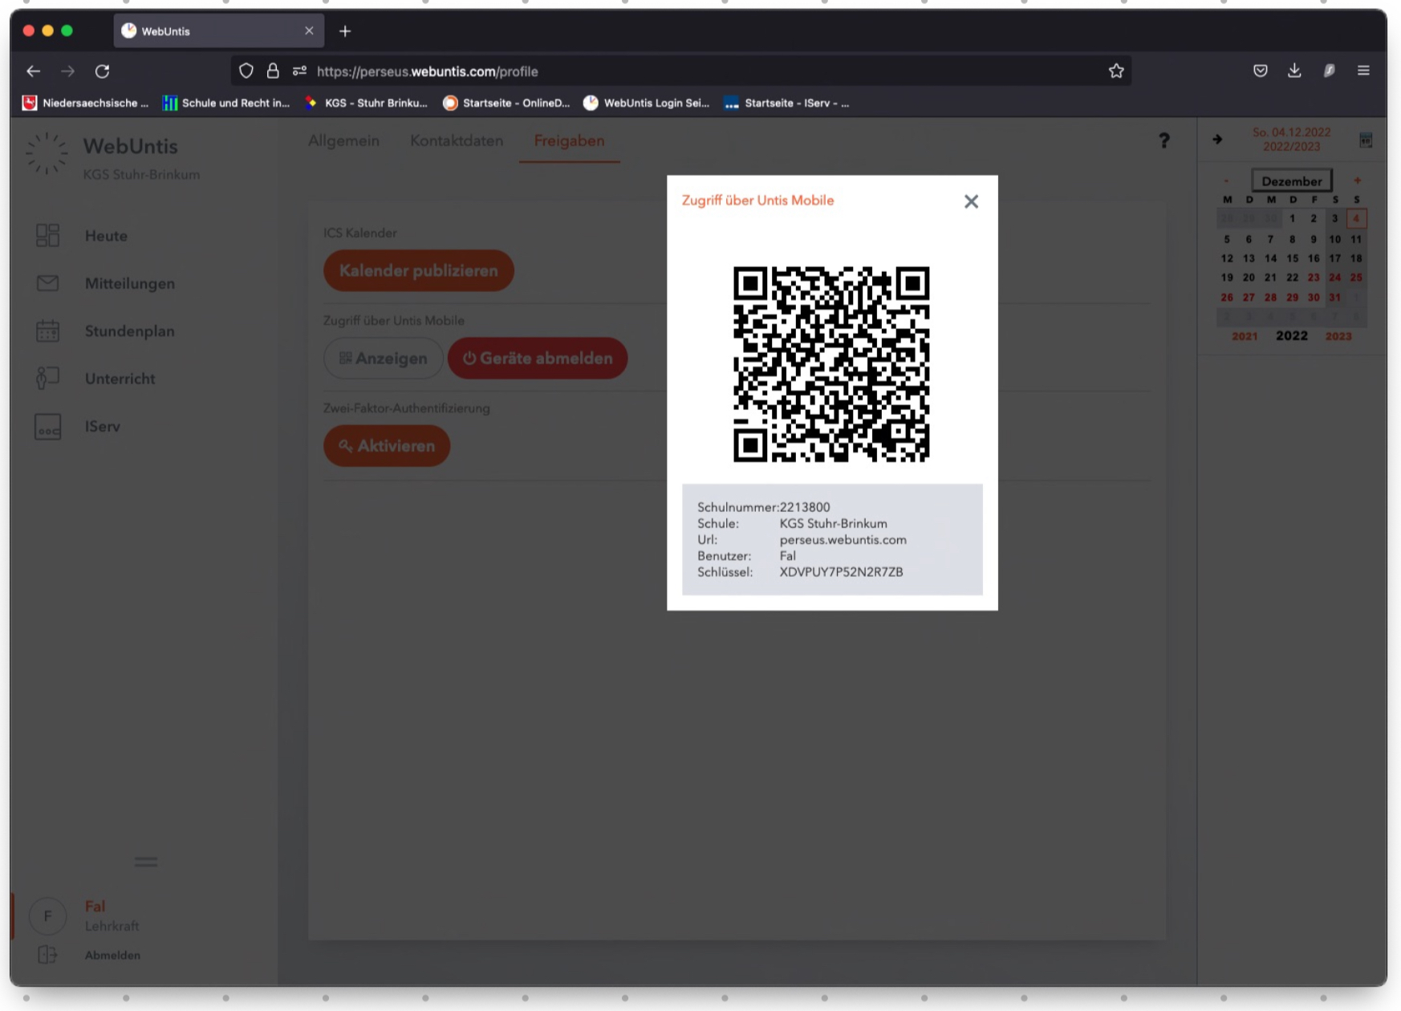
Task: Click the shield tracking protection icon
Action: [246, 71]
